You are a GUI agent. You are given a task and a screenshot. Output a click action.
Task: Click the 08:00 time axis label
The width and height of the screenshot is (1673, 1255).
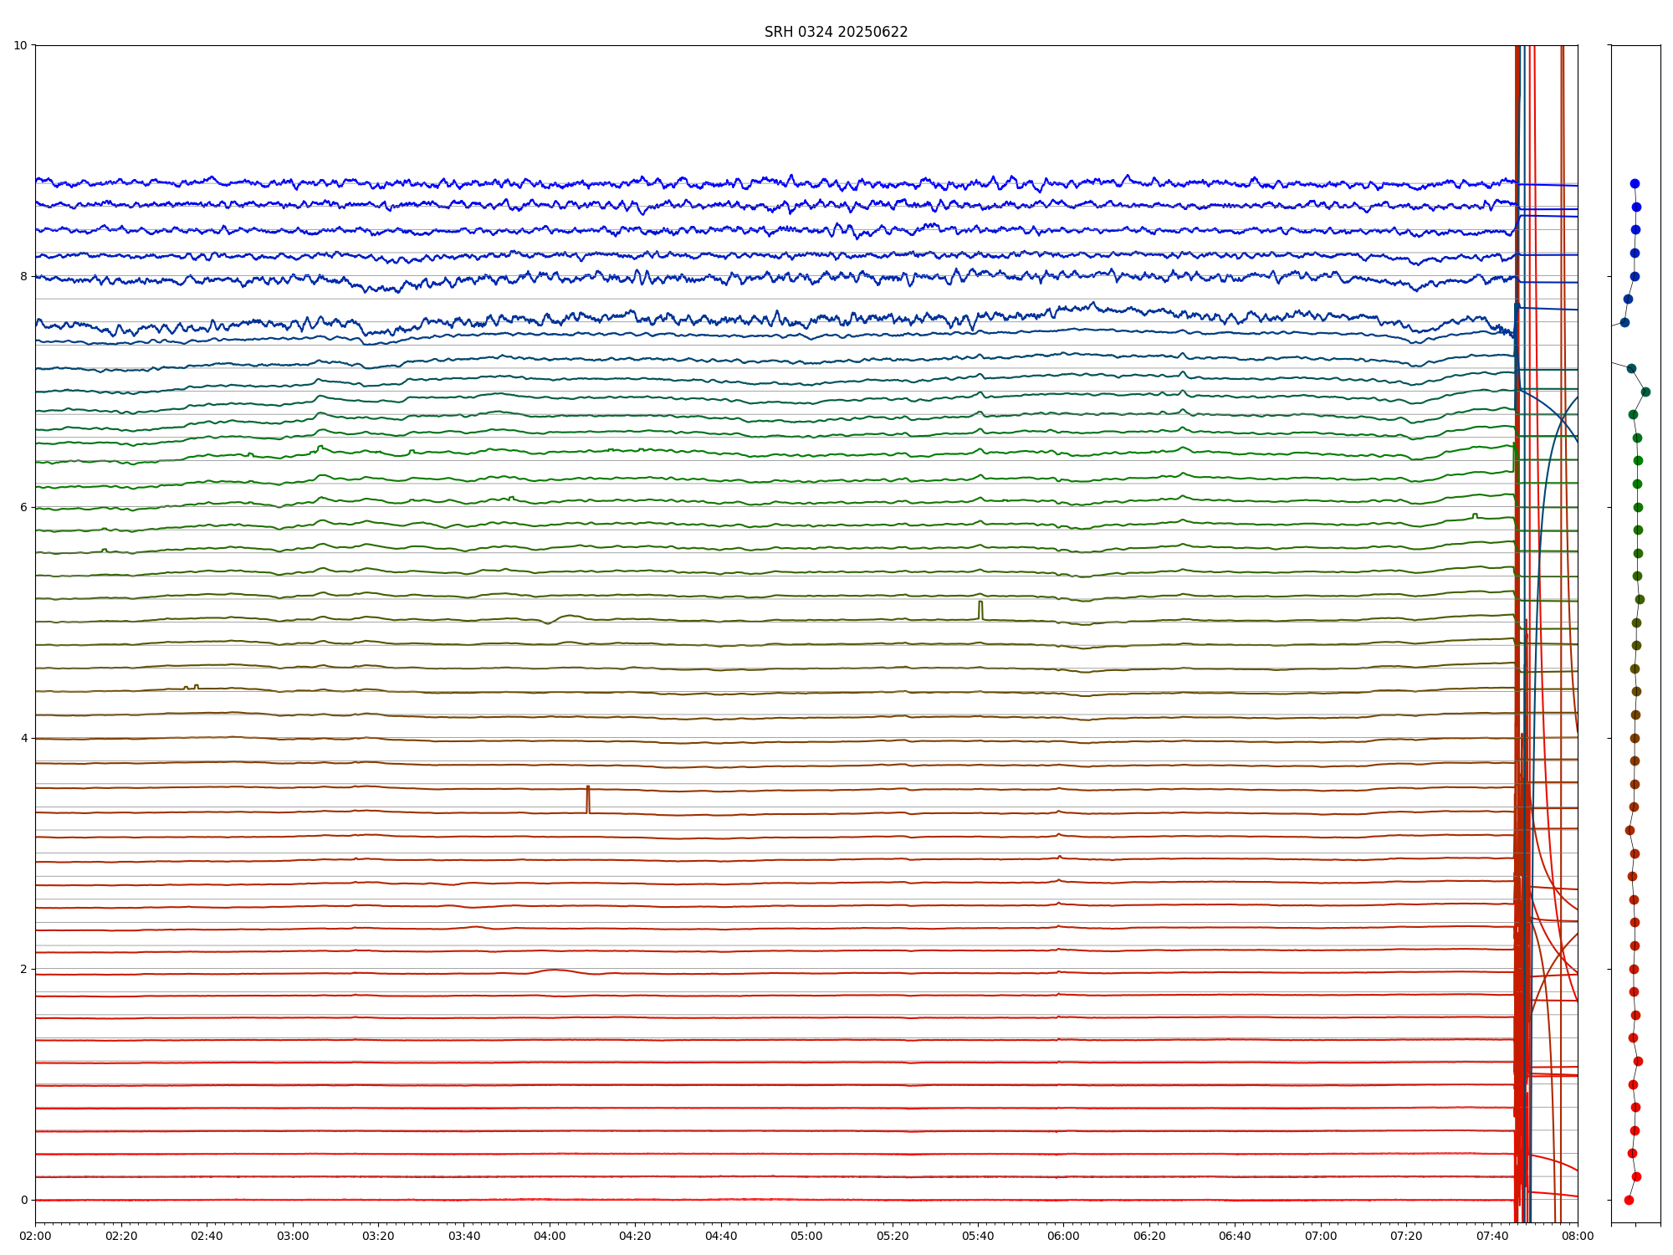[1578, 1236]
